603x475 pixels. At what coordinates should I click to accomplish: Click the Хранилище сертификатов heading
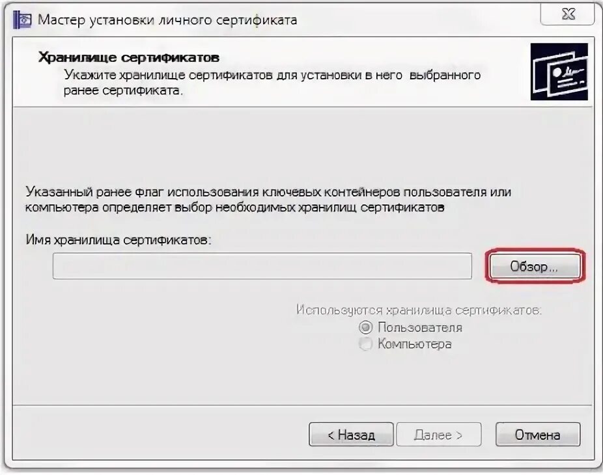point(129,58)
